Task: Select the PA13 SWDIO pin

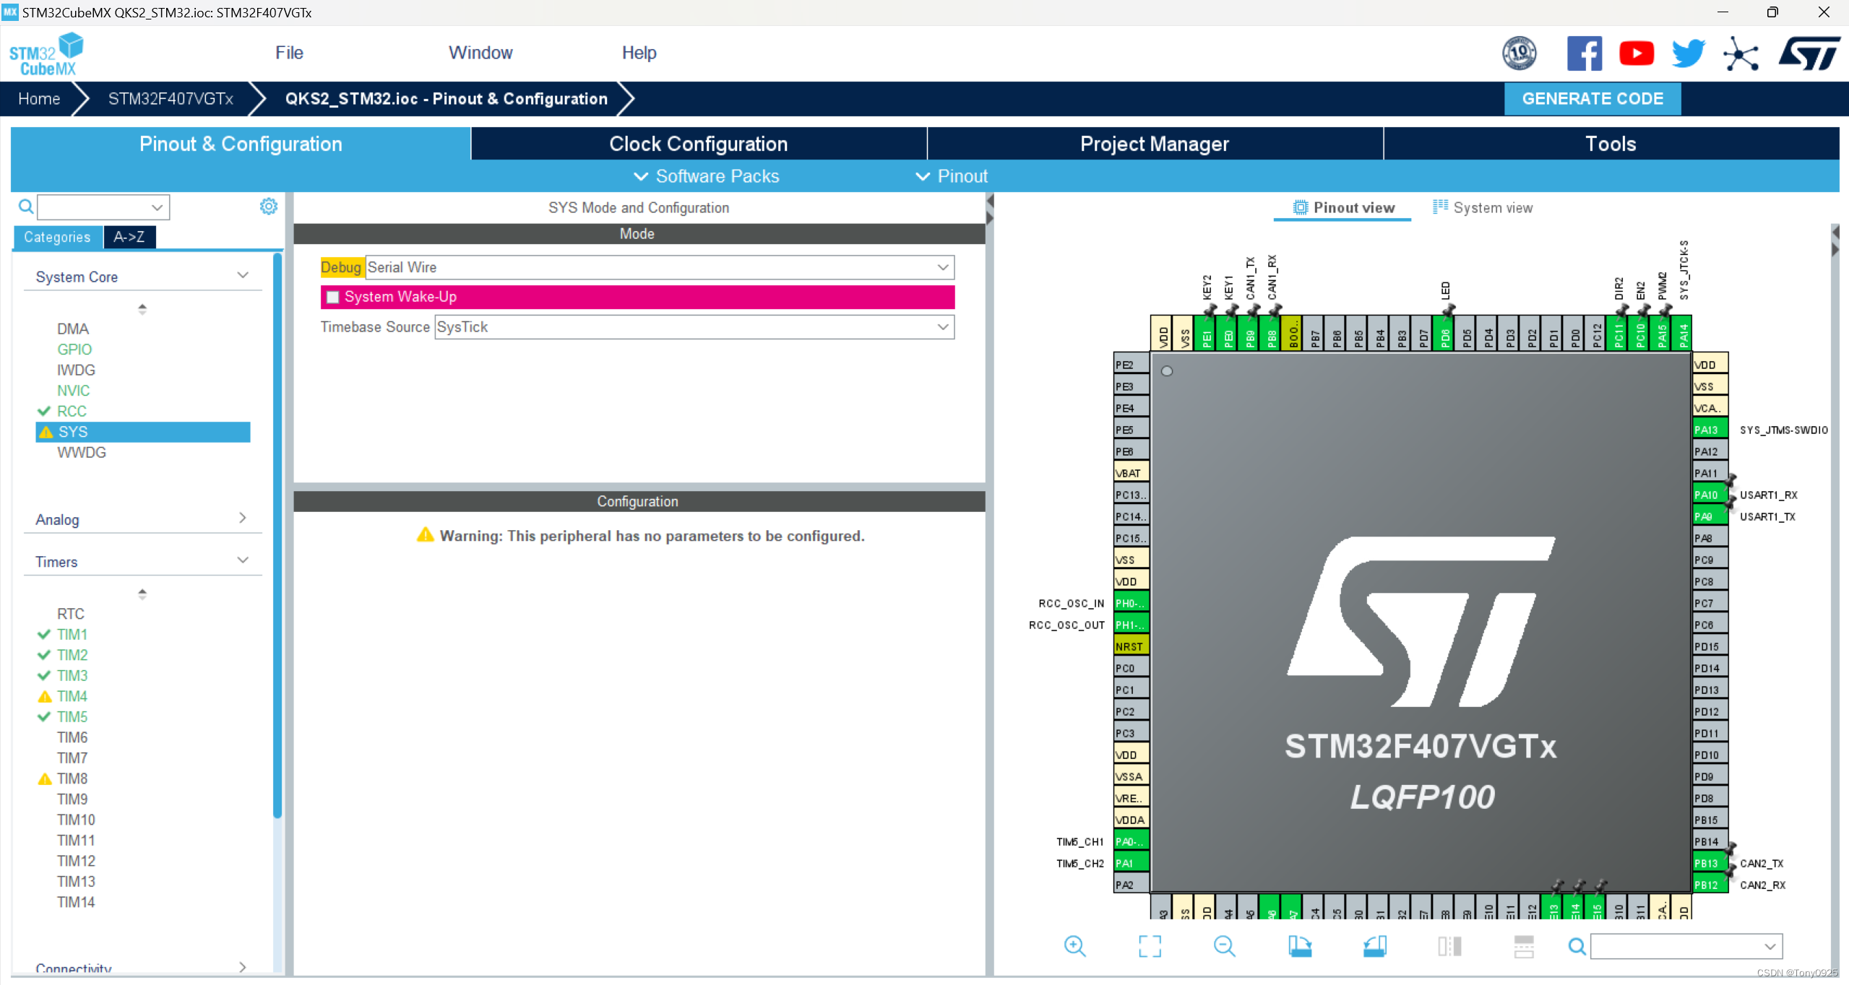Action: pos(1710,430)
